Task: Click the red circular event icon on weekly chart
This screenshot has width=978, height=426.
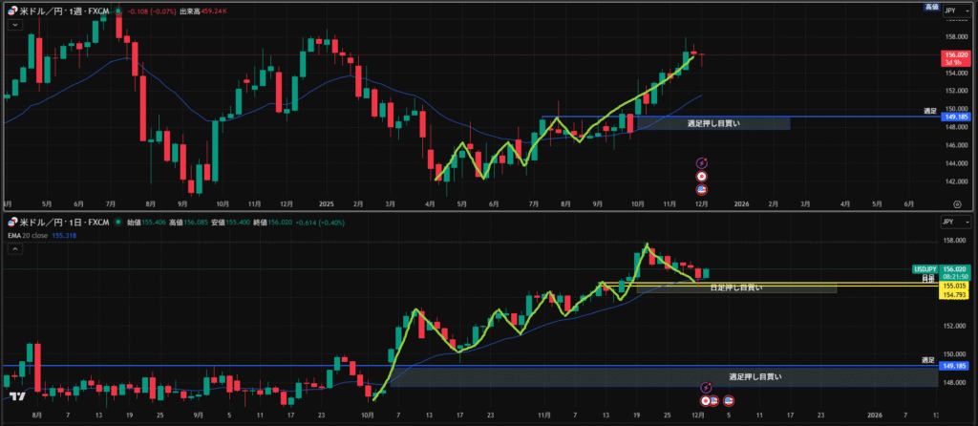Action: 703,177
